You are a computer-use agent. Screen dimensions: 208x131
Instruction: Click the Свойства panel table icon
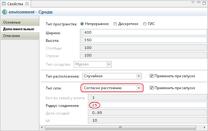[4, 4]
